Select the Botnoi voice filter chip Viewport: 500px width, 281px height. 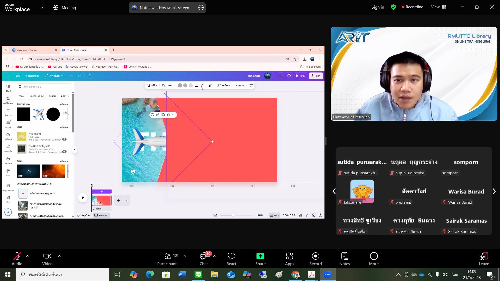(x=36, y=96)
